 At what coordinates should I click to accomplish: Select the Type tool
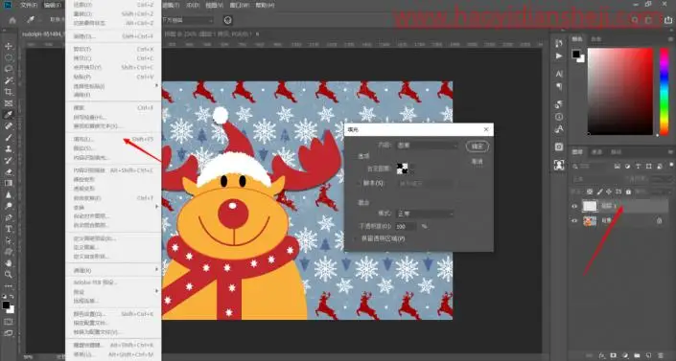[x=9, y=229]
